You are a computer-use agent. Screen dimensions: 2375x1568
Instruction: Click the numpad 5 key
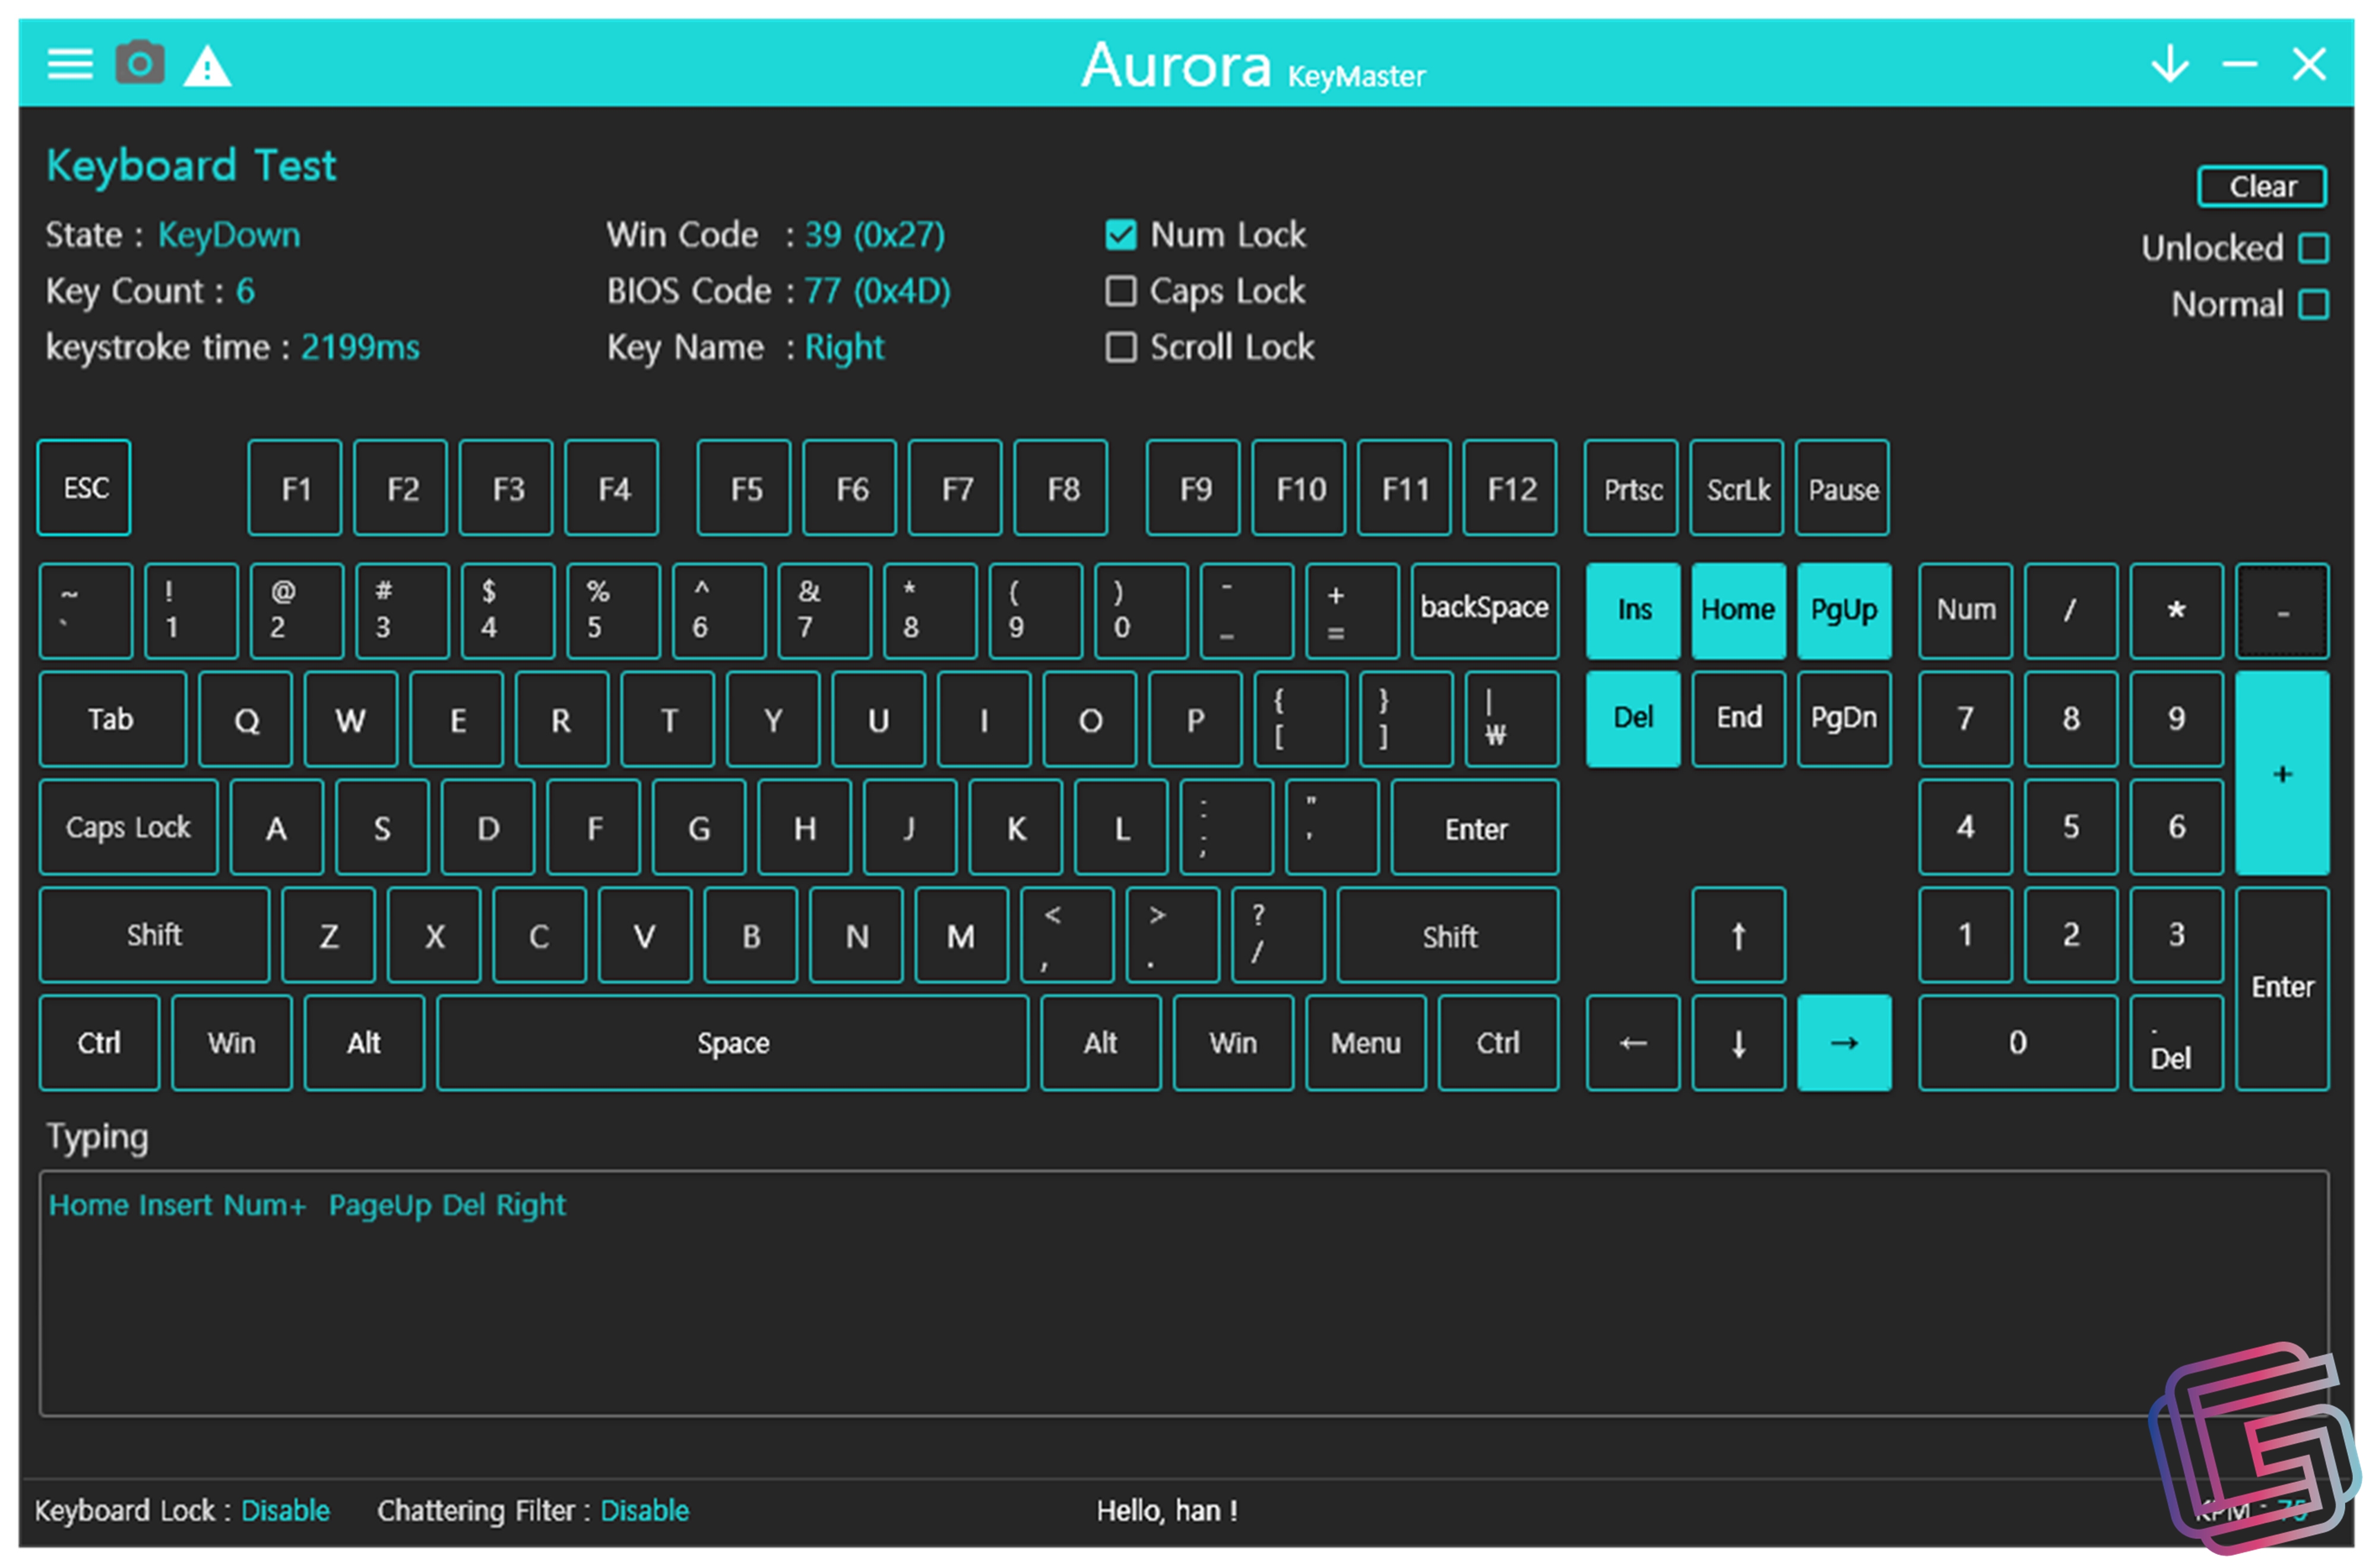(2071, 827)
